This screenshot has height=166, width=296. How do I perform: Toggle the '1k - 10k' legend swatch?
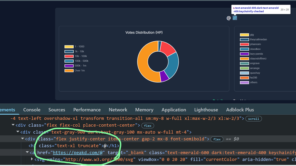coord(69,51)
